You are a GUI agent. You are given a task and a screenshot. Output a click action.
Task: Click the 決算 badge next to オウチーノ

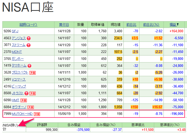tap(31, 107)
